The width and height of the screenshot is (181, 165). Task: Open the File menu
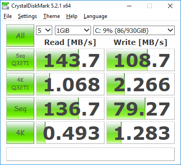pos(8,16)
